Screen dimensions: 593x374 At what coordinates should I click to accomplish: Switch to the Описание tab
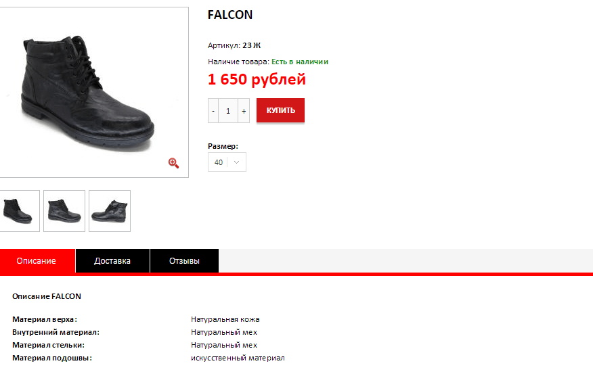click(37, 261)
